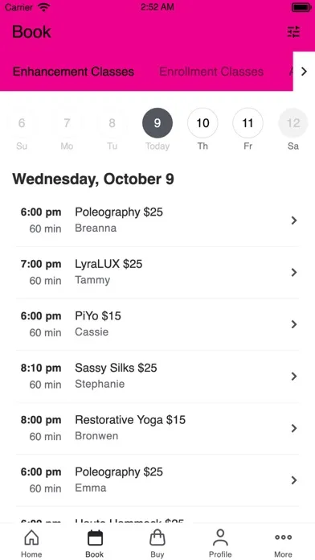Viewport: 315px width, 560px height.
Task: Open Sassy Silks $25 with Stephanie
Action: click(157, 377)
